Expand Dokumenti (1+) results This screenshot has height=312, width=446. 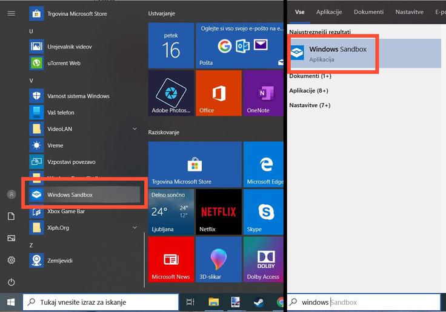pos(310,76)
